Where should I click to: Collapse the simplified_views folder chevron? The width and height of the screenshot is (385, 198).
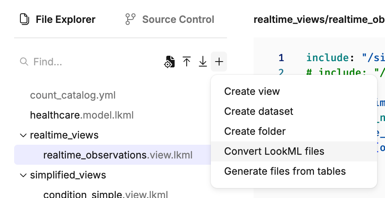point(23,175)
